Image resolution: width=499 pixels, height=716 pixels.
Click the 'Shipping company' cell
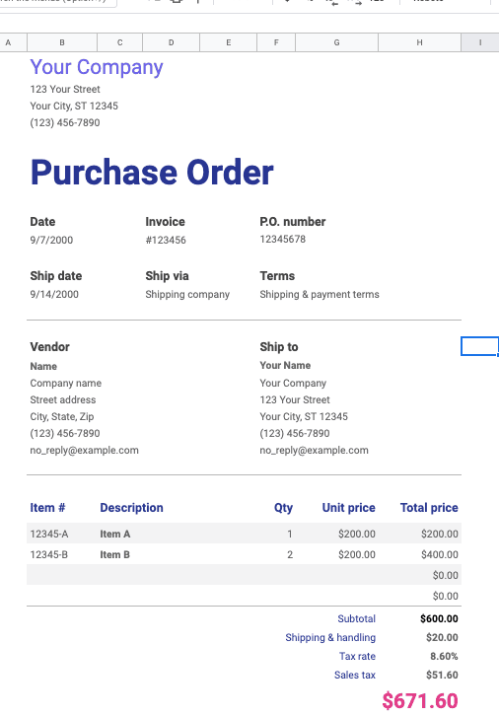point(187,294)
